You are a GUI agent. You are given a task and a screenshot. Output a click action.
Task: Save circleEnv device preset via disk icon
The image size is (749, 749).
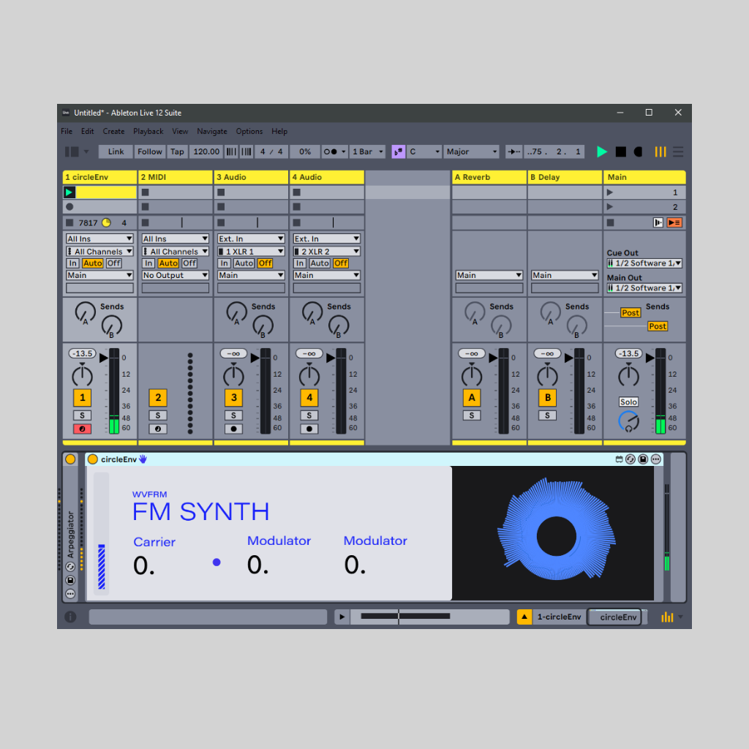(x=643, y=459)
